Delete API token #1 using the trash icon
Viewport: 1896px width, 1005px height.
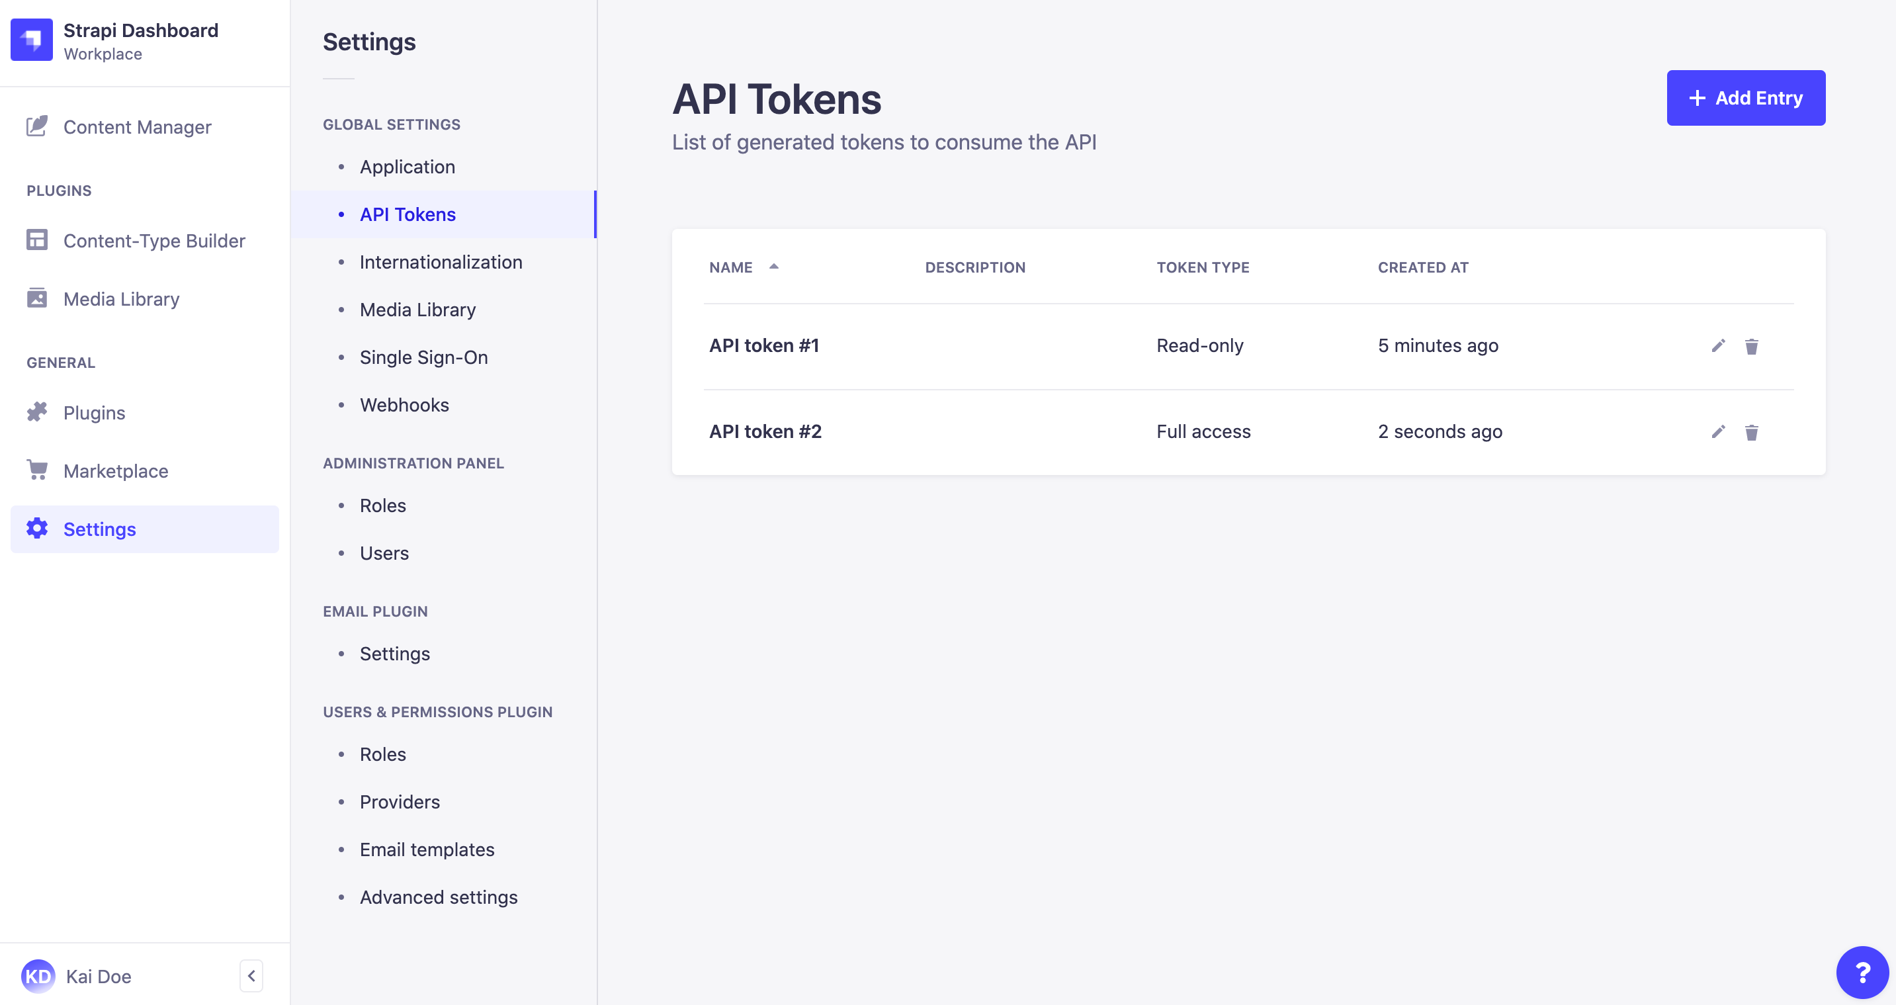(1752, 345)
